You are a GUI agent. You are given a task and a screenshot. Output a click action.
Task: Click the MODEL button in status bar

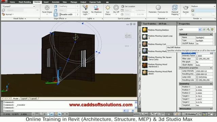coord(137,114)
